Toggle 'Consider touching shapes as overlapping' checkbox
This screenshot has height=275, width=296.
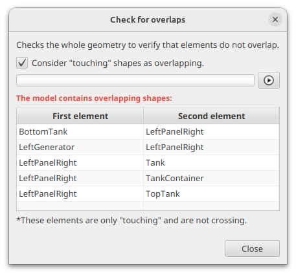point(22,63)
